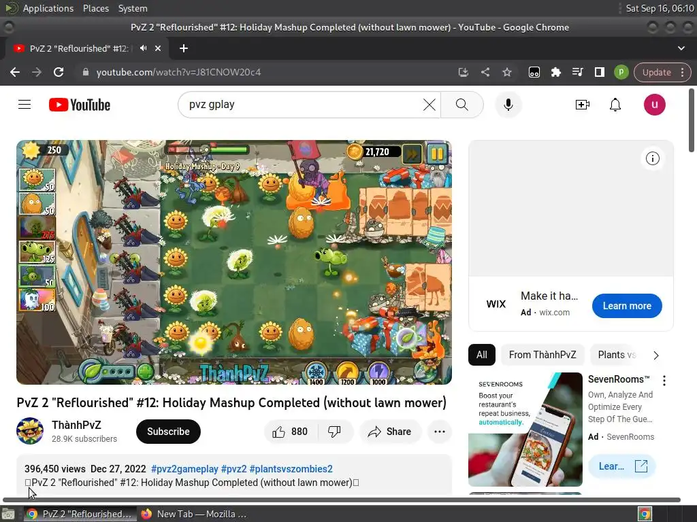
Task: Click the Share button below the video
Action: [x=390, y=432]
